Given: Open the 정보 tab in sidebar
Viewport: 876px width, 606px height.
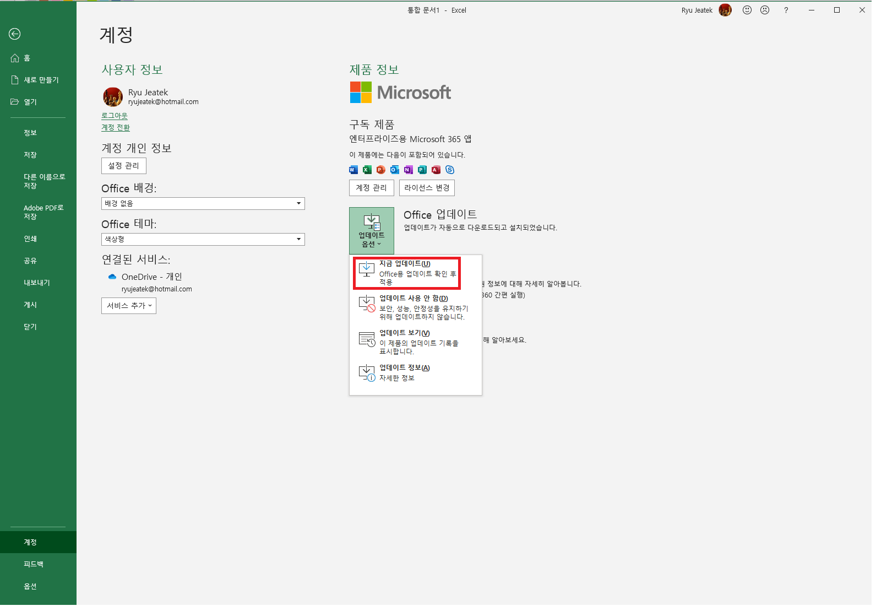Looking at the screenshot, I should [38, 133].
